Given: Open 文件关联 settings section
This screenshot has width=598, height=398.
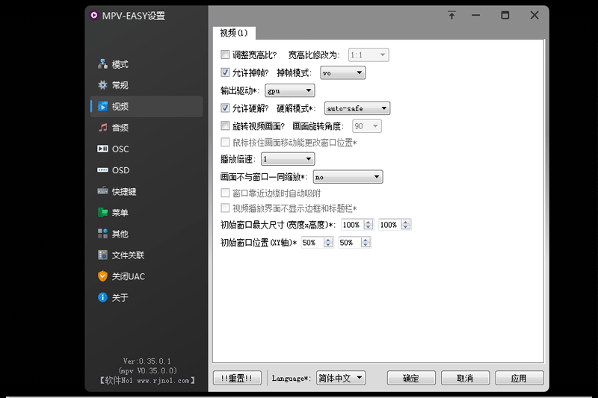Looking at the screenshot, I should [x=147, y=255].
